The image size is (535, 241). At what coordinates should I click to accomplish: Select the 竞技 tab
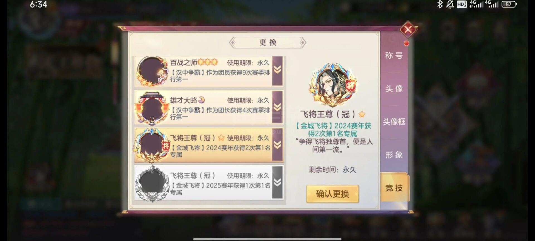[x=395, y=188]
